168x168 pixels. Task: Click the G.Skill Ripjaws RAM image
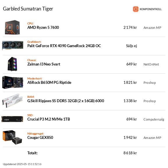point(13,101)
